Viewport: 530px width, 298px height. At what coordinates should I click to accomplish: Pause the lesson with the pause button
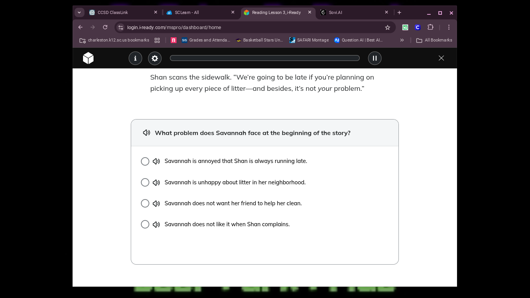(x=375, y=58)
